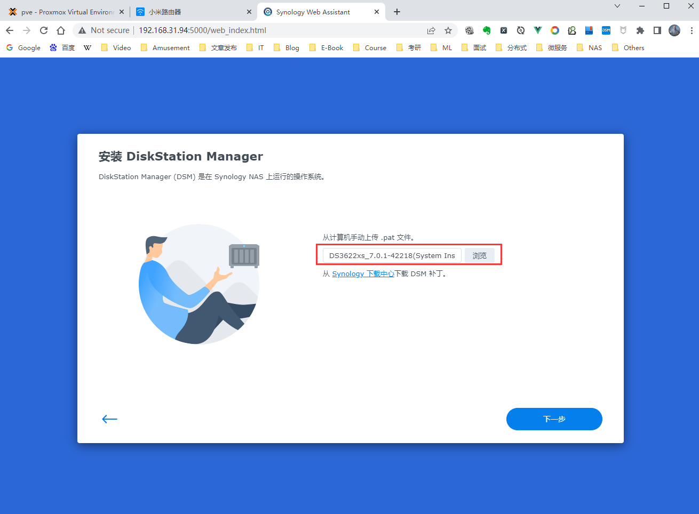Open the Evernote elephant extension
This screenshot has height=514, width=699.
point(487,30)
